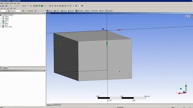Click the Point button
The image size is (193, 108).
[x=102, y=11]
